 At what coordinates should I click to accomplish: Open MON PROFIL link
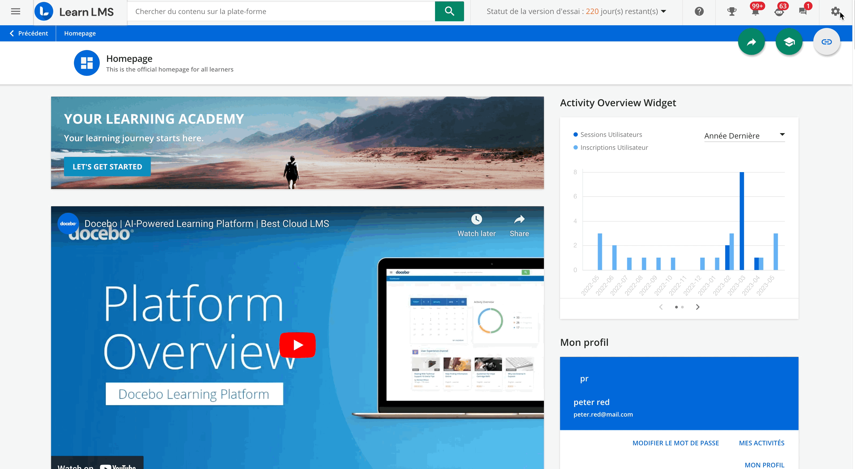point(764,465)
